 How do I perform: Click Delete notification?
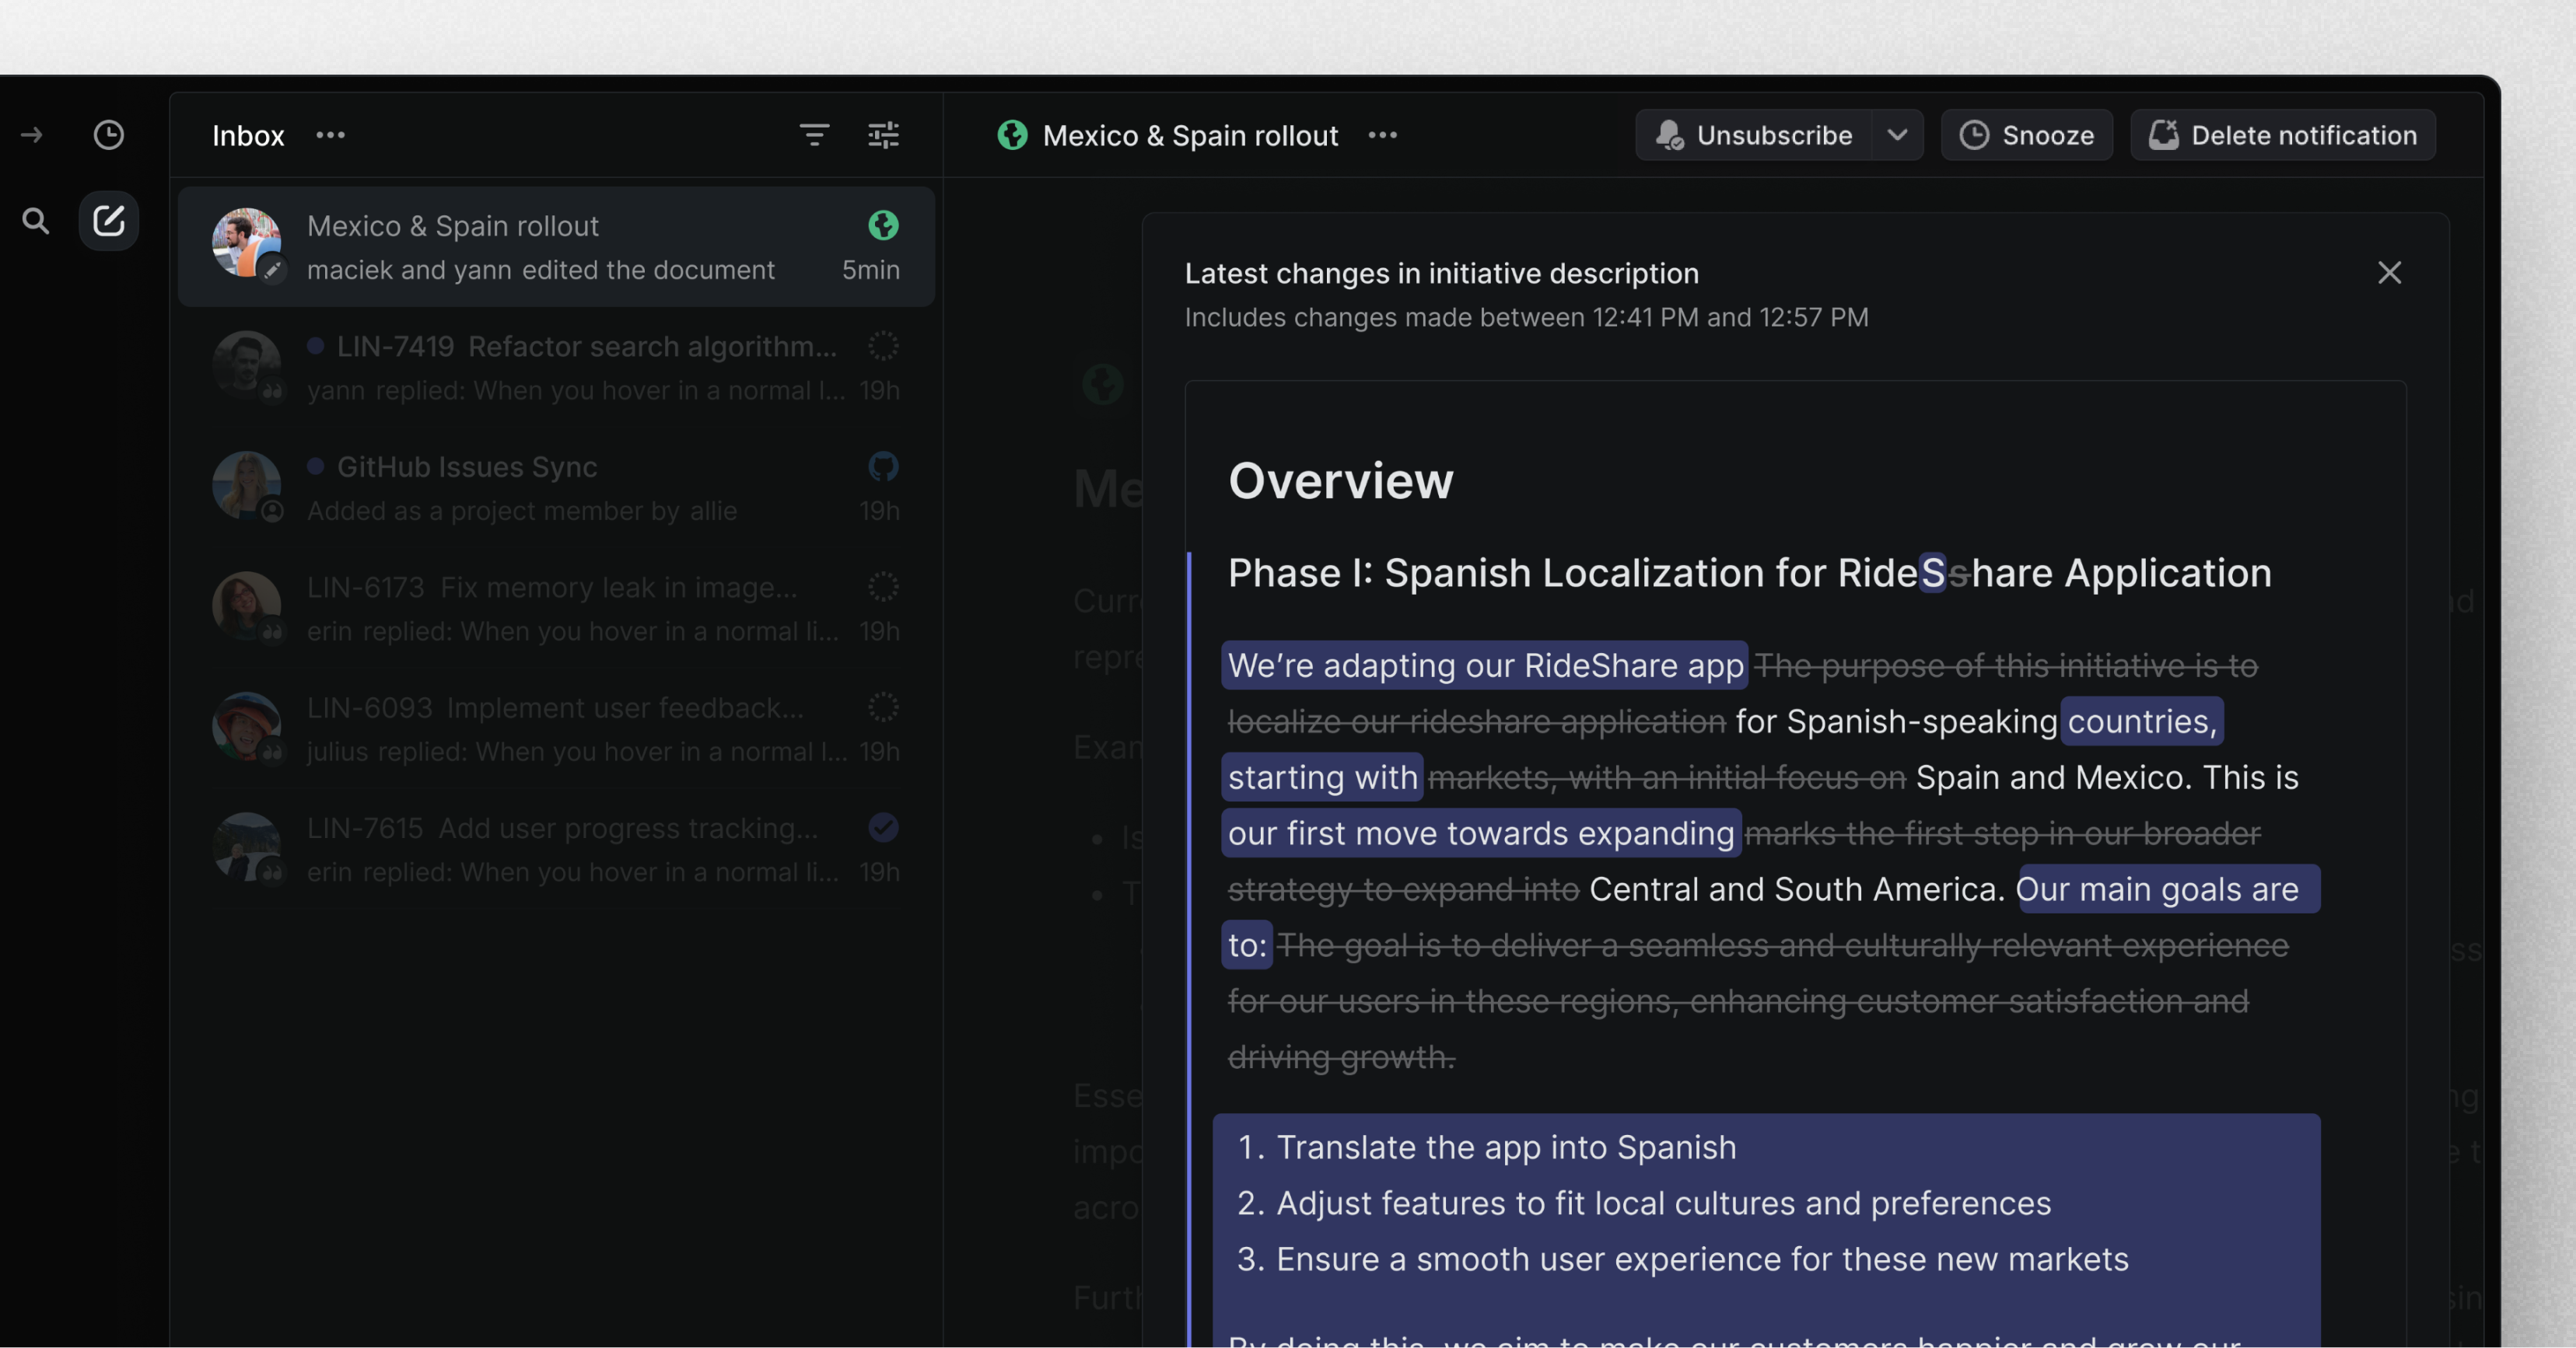coord(2283,135)
